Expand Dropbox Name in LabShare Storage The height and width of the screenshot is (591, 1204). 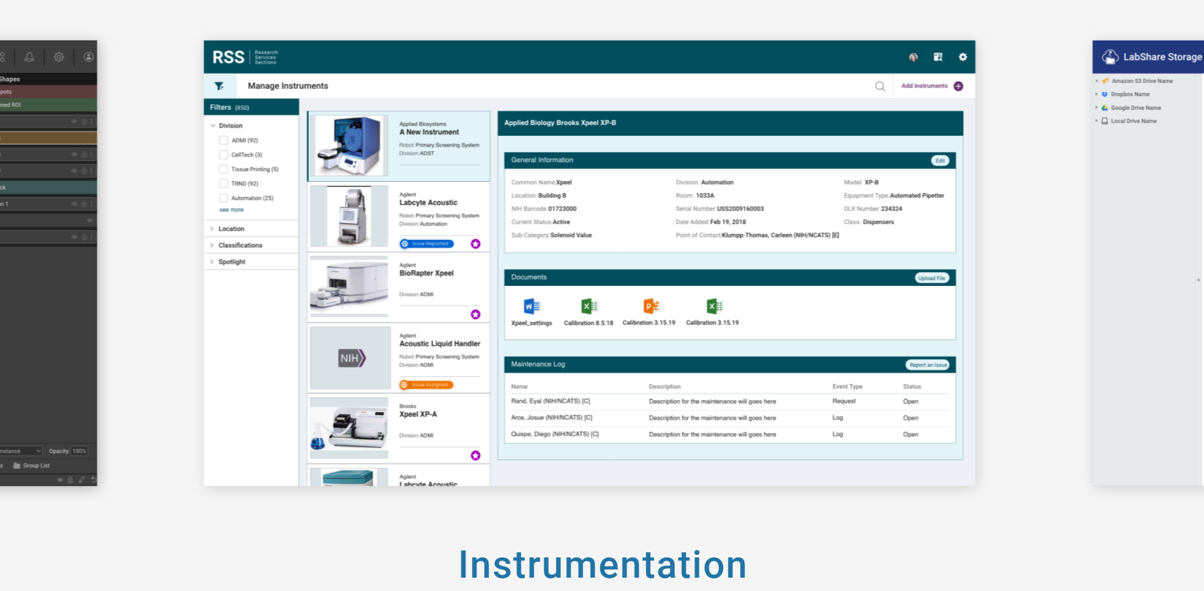[1097, 94]
